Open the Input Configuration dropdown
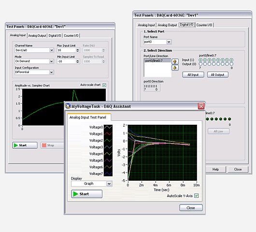 (52, 72)
